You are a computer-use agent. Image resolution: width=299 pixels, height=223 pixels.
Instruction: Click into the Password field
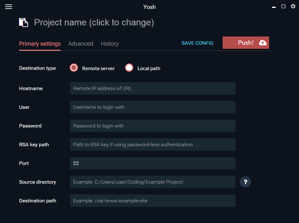click(153, 126)
